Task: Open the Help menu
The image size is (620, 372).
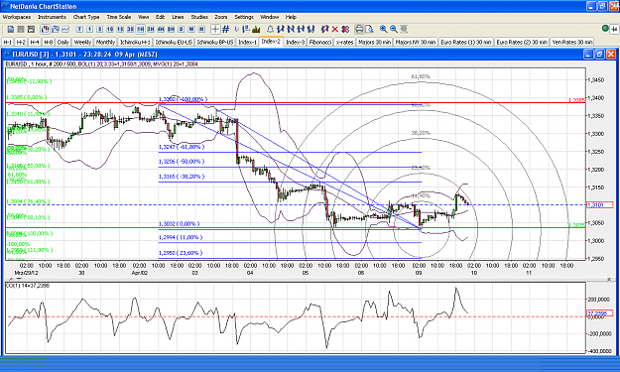Action: tap(291, 17)
